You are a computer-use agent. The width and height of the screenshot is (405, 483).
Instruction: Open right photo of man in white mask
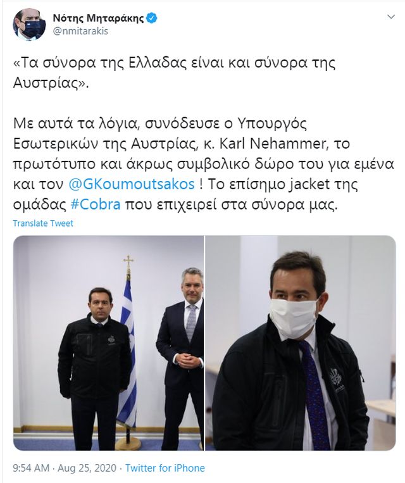[x=301, y=343]
